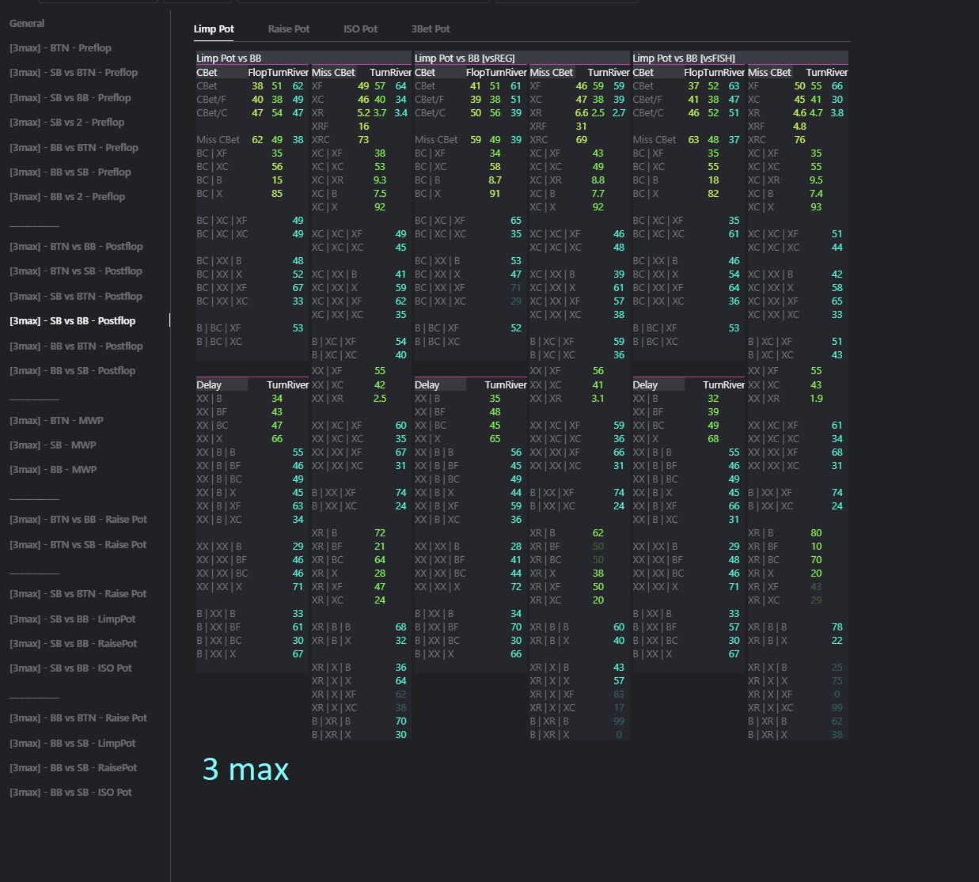Open [3max] - SB vs BTN - Preflop
This screenshot has width=979, height=882.
74,73
